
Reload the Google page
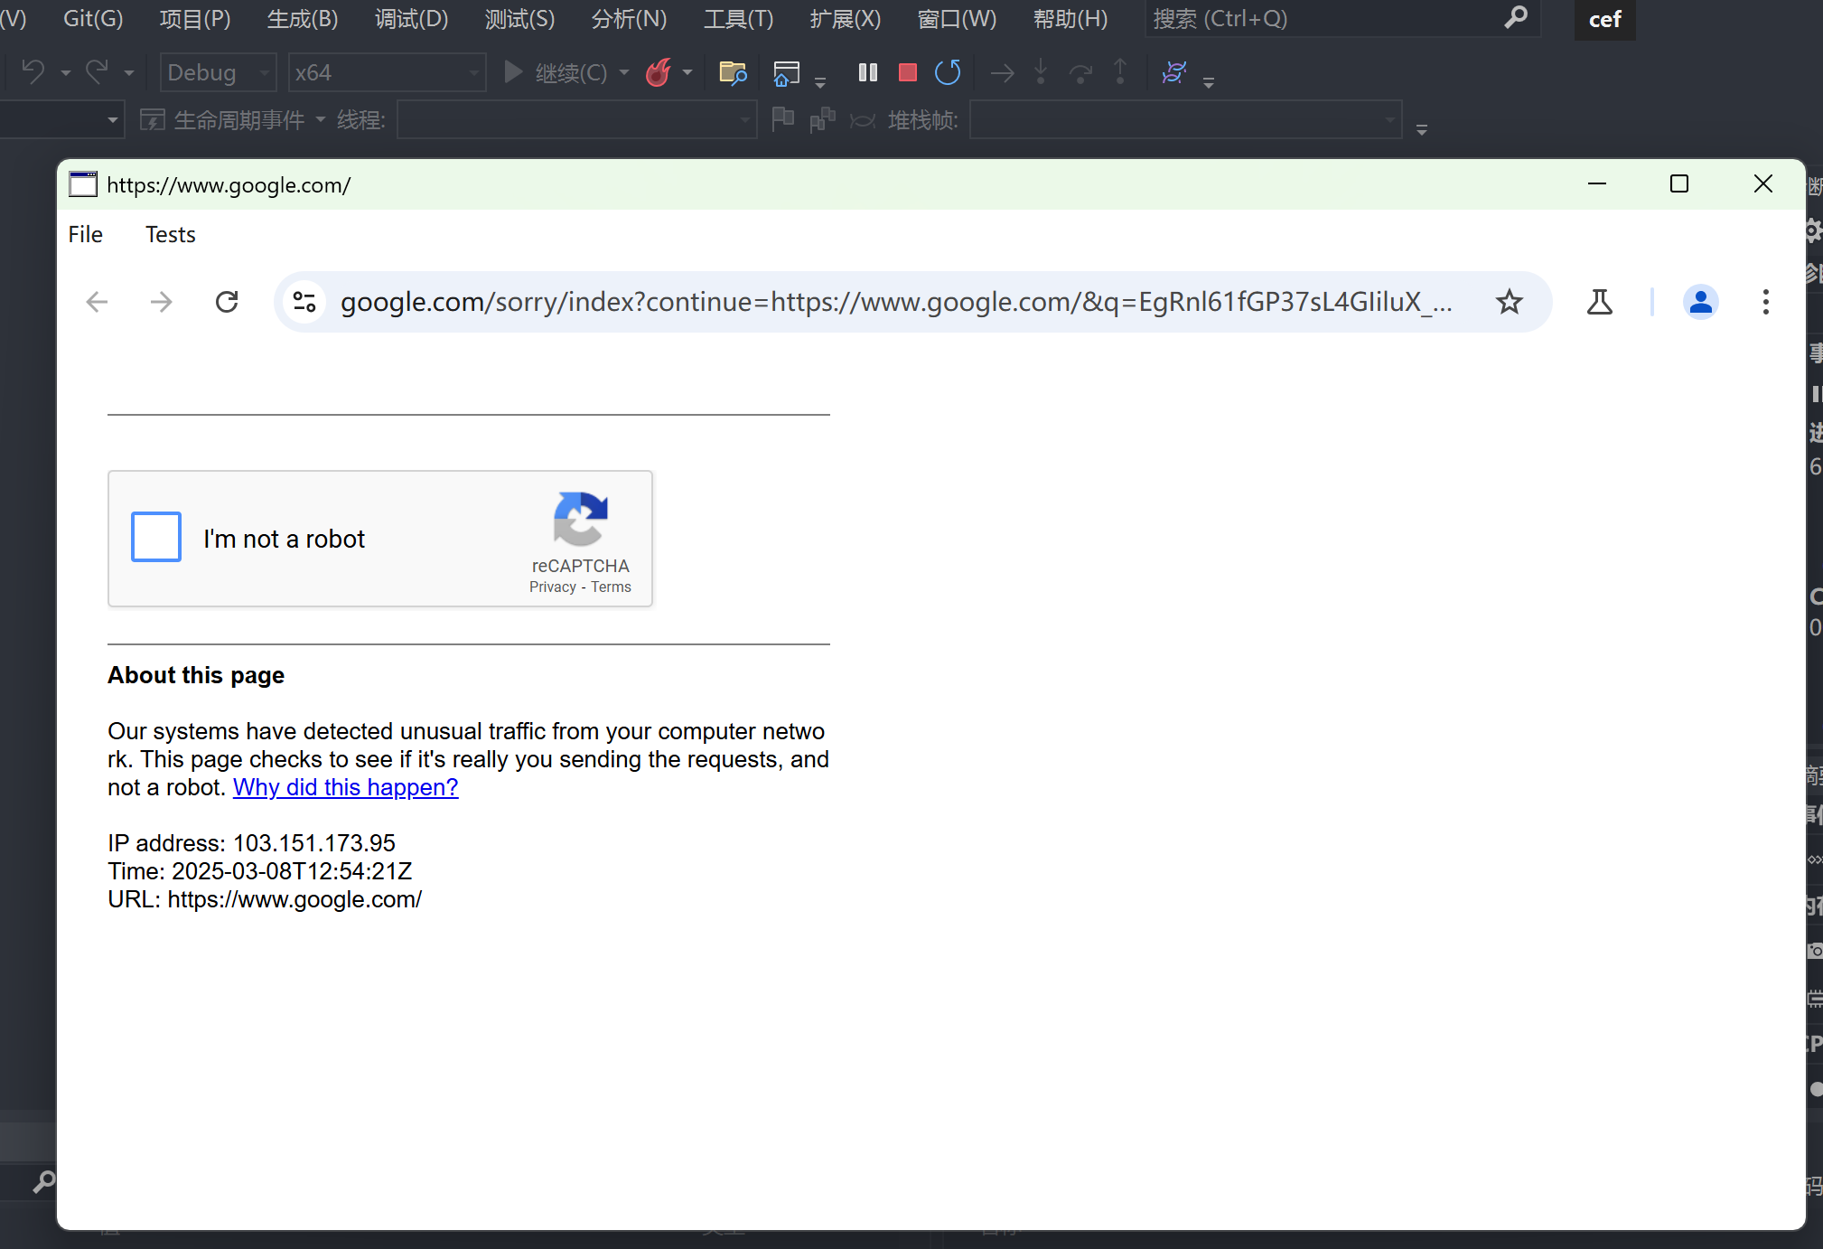coord(227,302)
